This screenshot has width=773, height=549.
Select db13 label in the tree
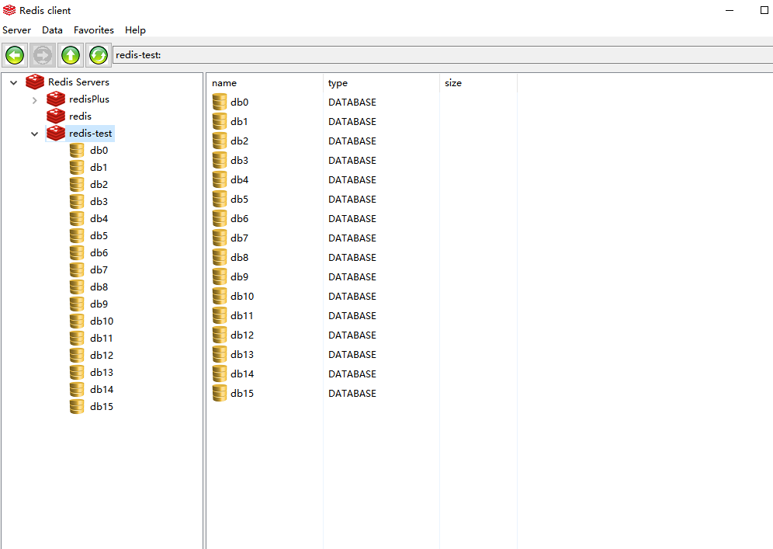click(x=102, y=373)
